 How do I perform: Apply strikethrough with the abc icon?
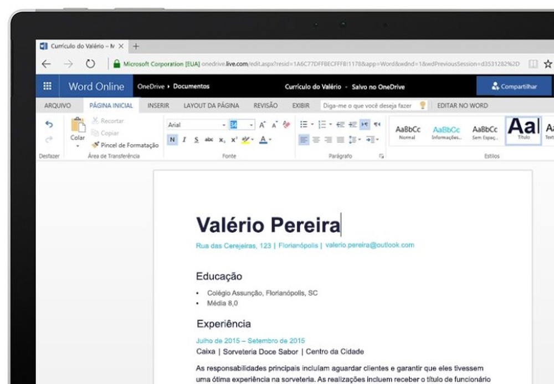209,140
